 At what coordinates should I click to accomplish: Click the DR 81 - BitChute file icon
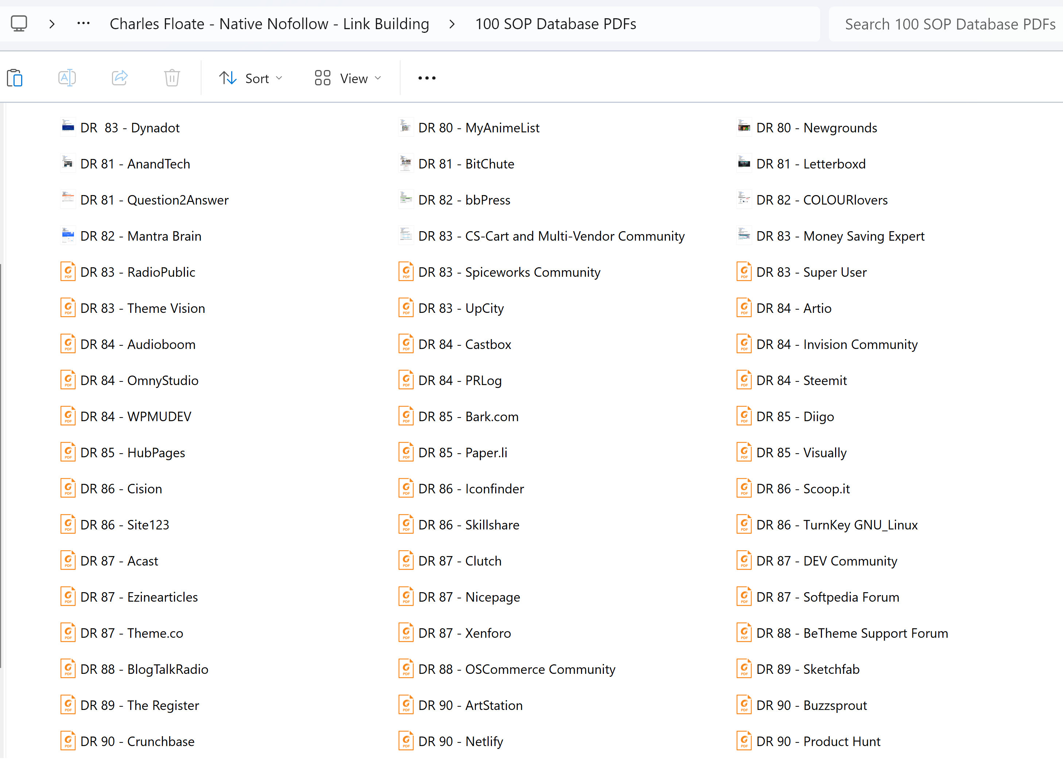click(x=406, y=164)
